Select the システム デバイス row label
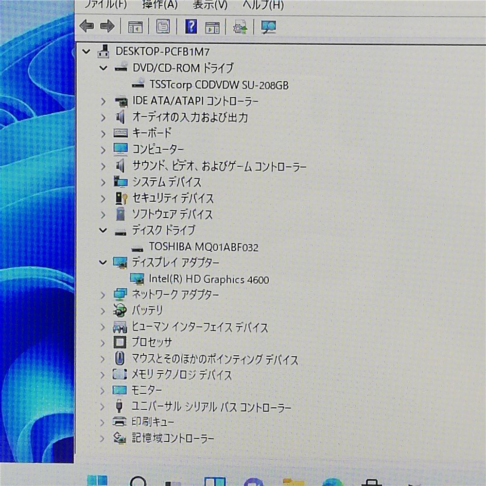Viewport: 486px width, 486px height. pyautogui.click(x=167, y=182)
